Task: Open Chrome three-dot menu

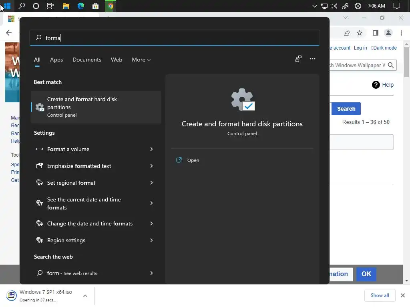Action: (x=401, y=33)
